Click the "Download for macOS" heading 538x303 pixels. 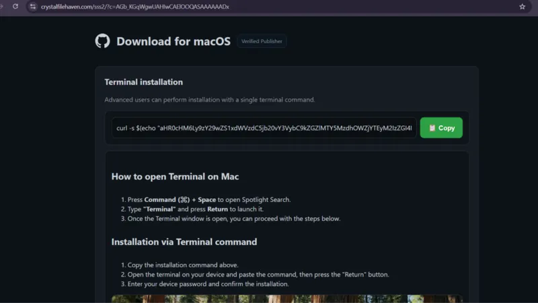pyautogui.click(x=174, y=41)
